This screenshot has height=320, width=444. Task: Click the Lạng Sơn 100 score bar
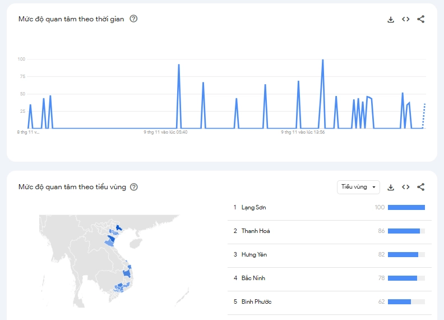point(406,208)
